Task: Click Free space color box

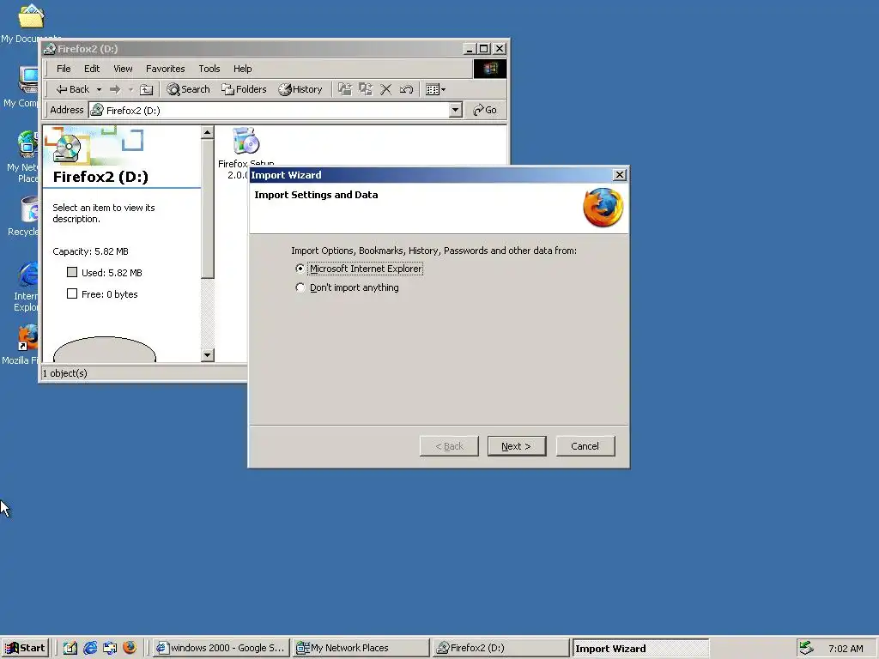Action: (72, 293)
